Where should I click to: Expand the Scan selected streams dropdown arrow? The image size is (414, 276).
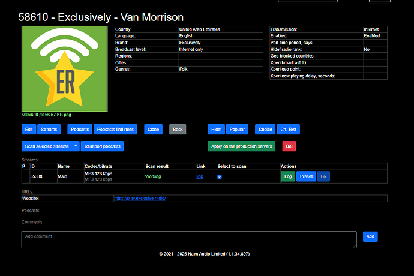[76, 146]
